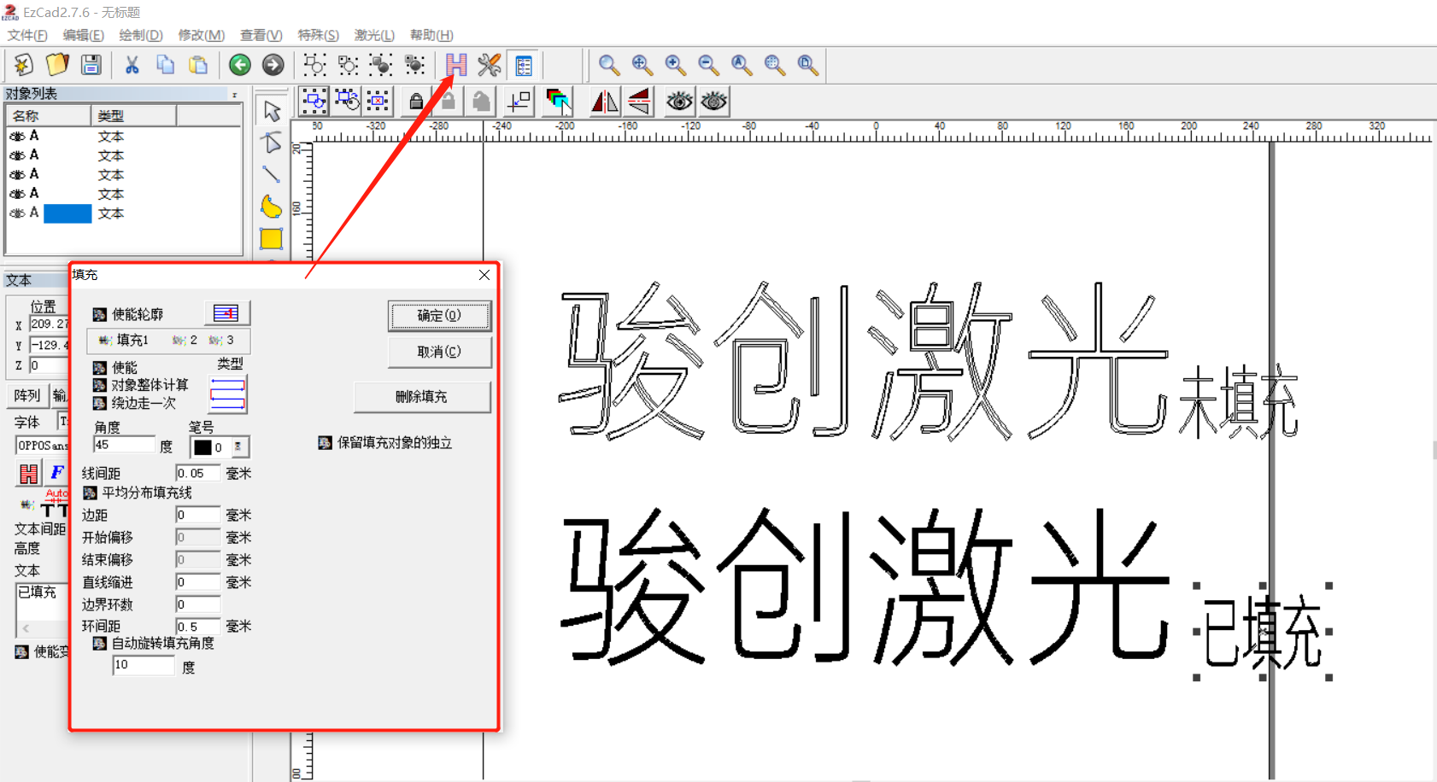The image size is (1437, 782).
Task: Toggle the 使能轮廓 checkbox
Action: (x=99, y=315)
